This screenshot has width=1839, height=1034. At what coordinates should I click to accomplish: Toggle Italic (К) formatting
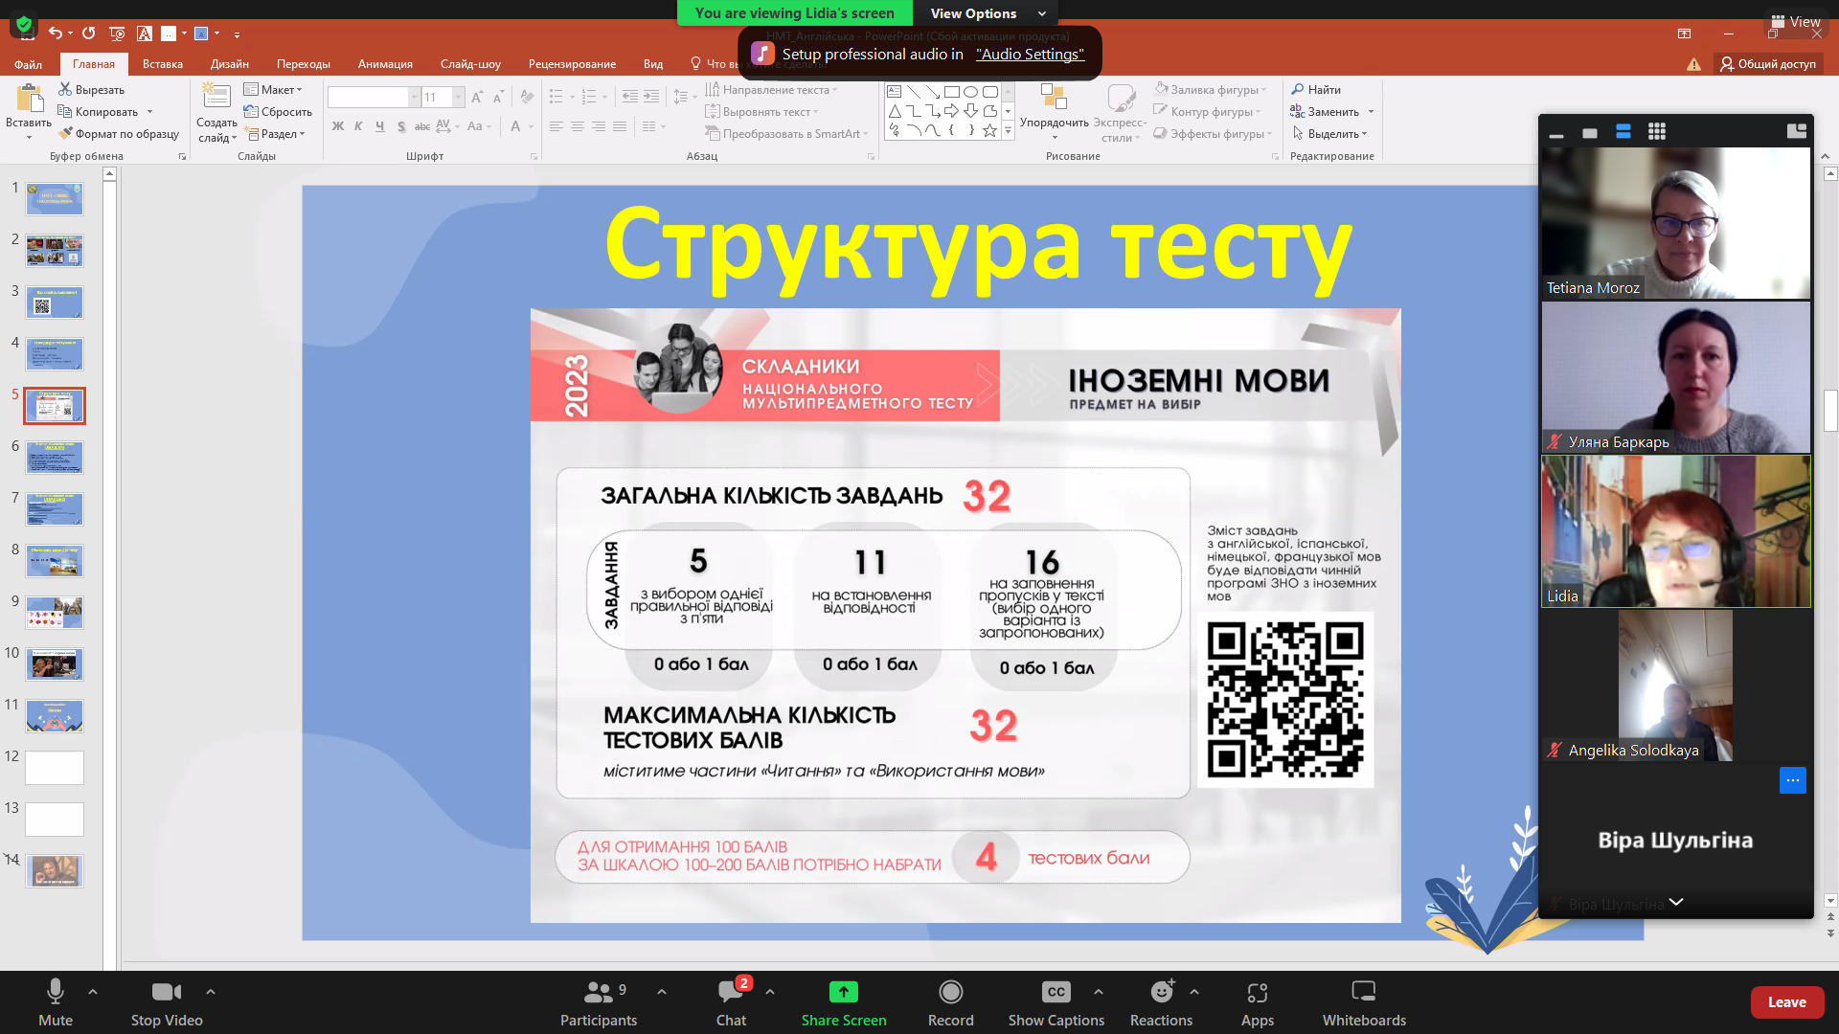(358, 125)
